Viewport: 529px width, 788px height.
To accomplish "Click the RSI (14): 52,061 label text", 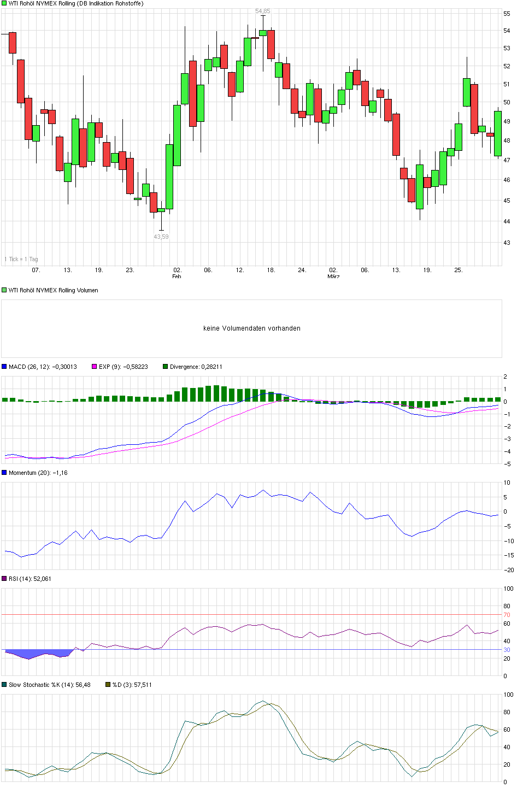I will [x=30, y=578].
